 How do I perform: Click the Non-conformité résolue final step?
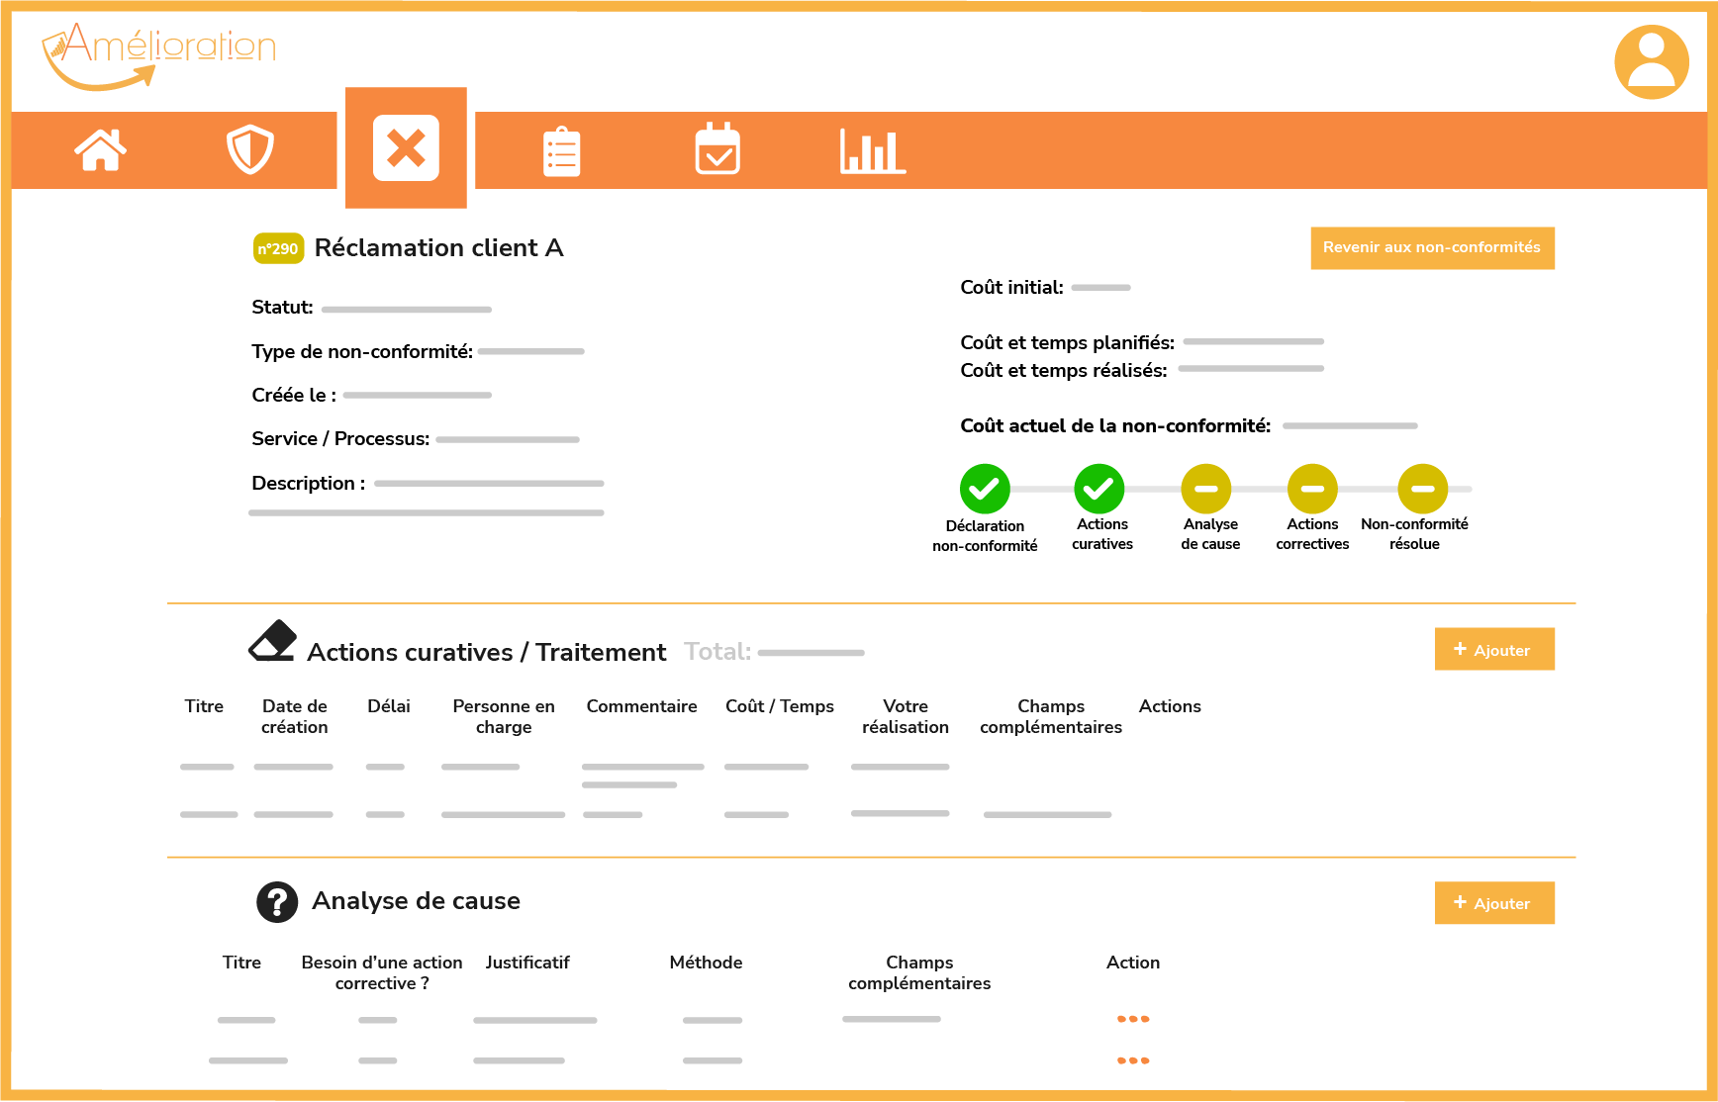pos(1422,489)
